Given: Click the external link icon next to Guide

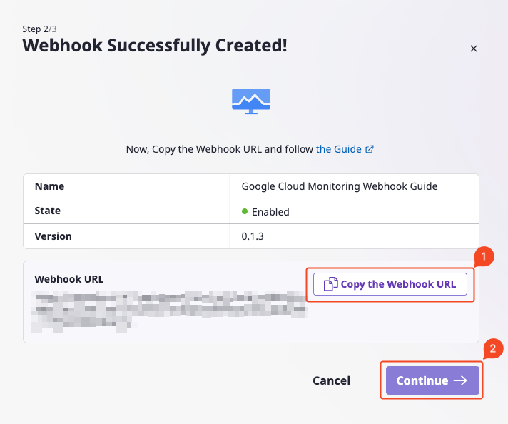Looking at the screenshot, I should 370,149.
